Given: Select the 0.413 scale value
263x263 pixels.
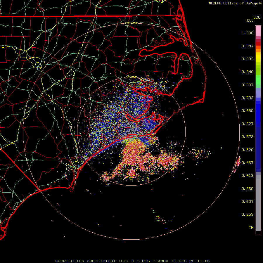Looking at the screenshot, I should click(x=248, y=176).
